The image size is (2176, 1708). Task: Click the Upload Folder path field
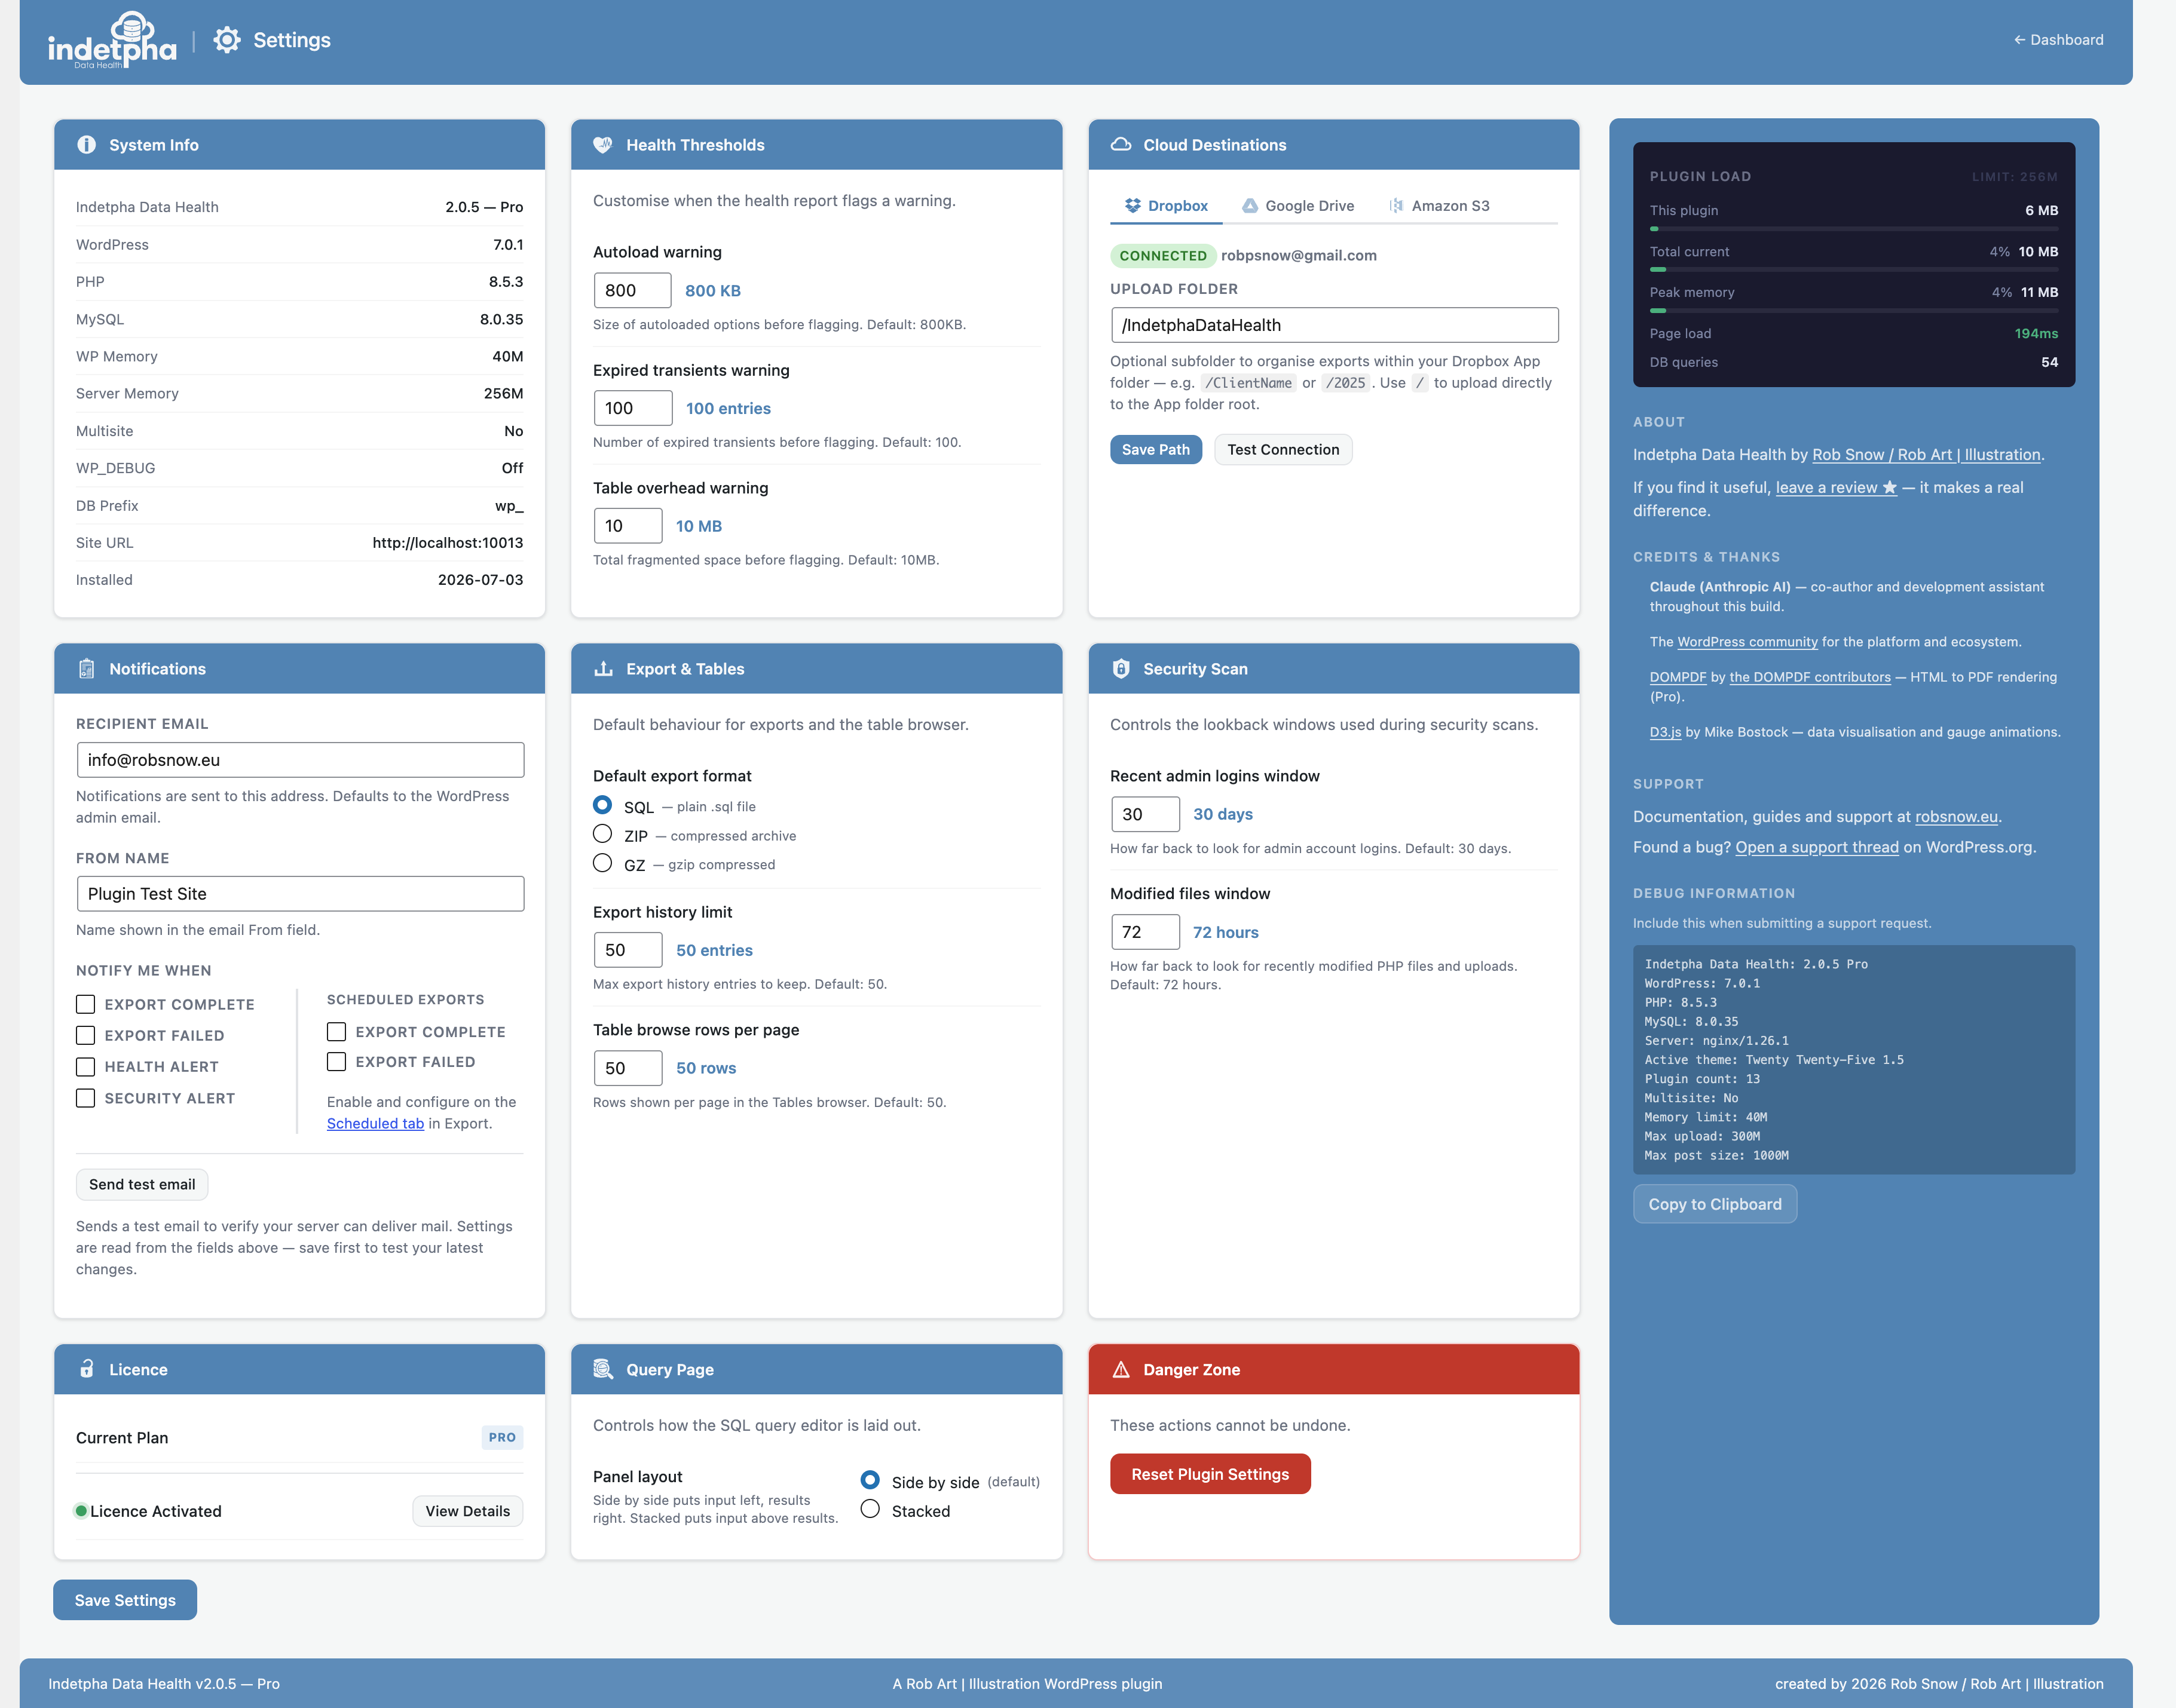[1335, 325]
